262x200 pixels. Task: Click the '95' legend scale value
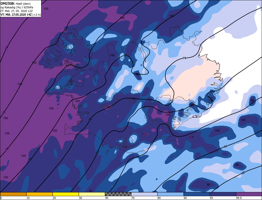(x=211, y=198)
